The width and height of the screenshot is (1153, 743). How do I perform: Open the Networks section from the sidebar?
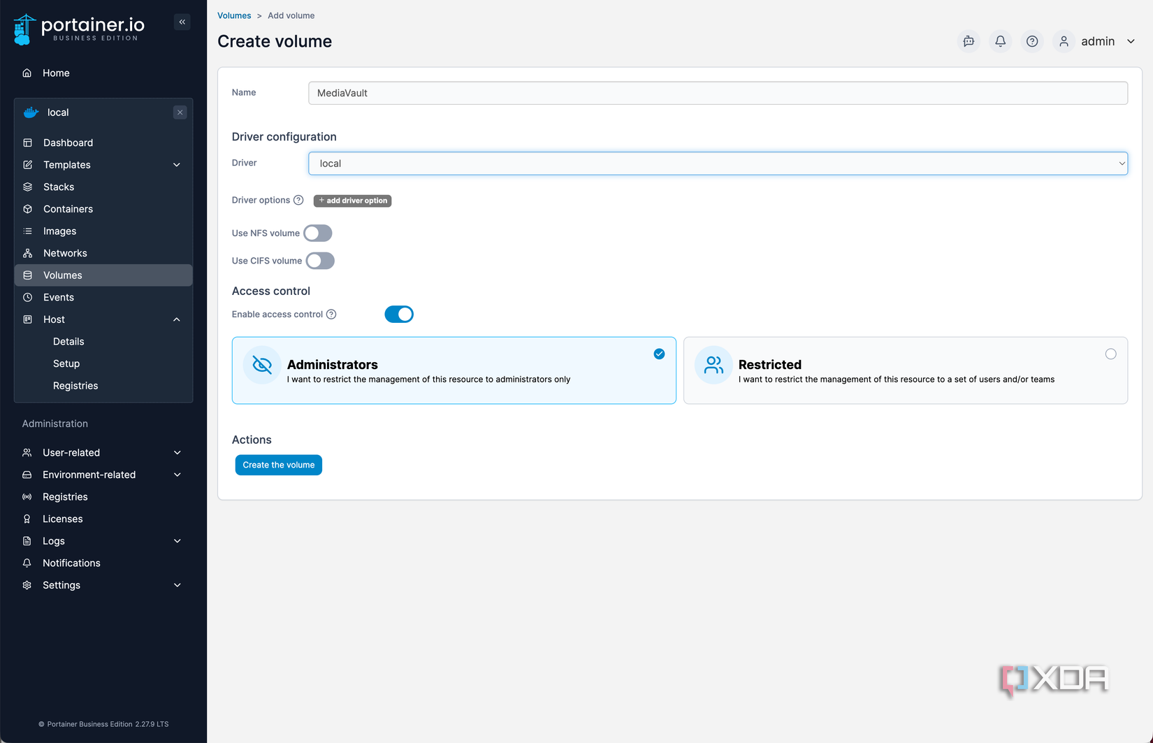[x=27, y=253]
